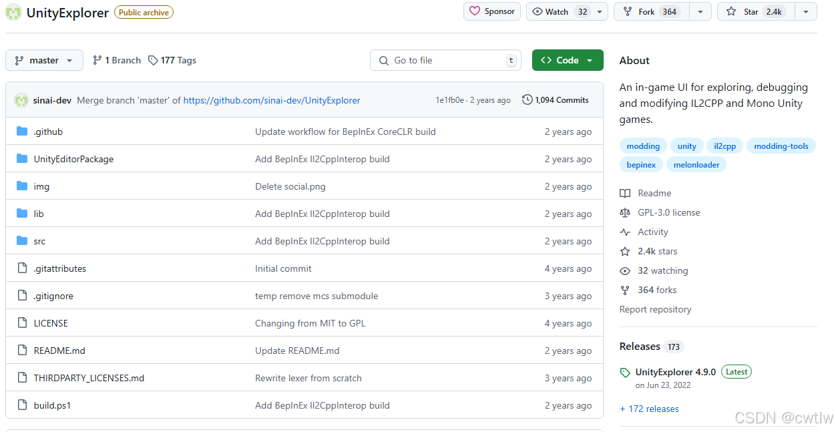Screen dimensions: 836x432
Task: Select the modding topic tag
Action: tap(643, 146)
